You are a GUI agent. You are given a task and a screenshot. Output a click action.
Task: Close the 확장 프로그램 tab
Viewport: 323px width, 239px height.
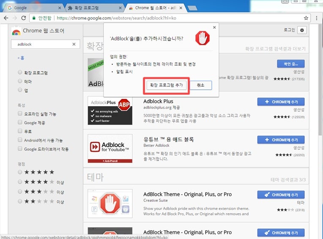click(x=120, y=8)
